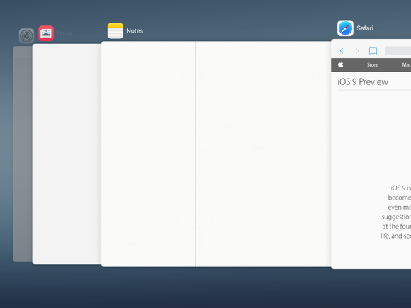
Task: Open the Settings app card
Action: pos(23,154)
